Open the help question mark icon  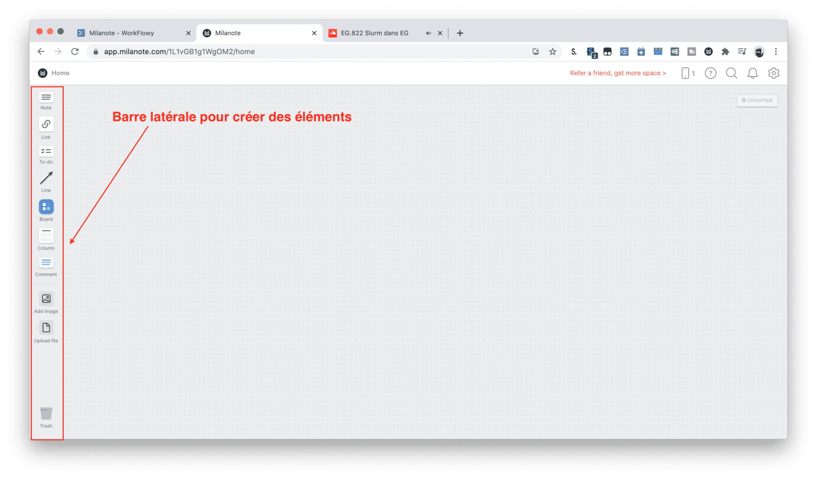(710, 73)
